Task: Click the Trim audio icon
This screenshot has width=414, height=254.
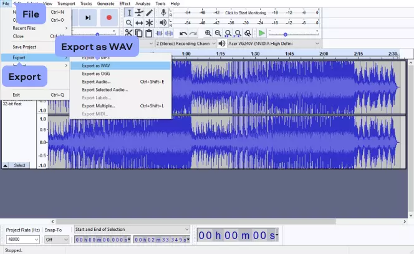Action: pyautogui.click(x=159, y=33)
